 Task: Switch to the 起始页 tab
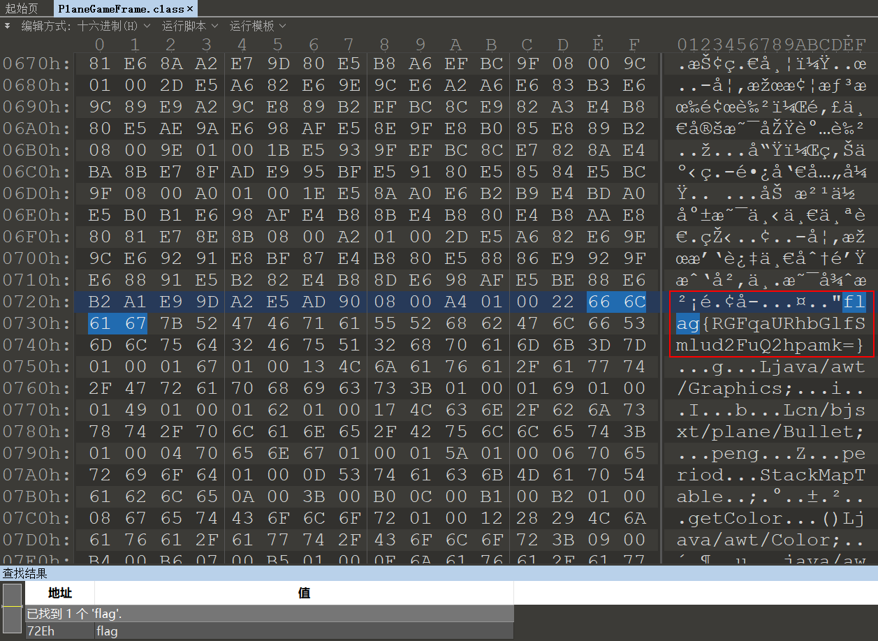click(22, 9)
